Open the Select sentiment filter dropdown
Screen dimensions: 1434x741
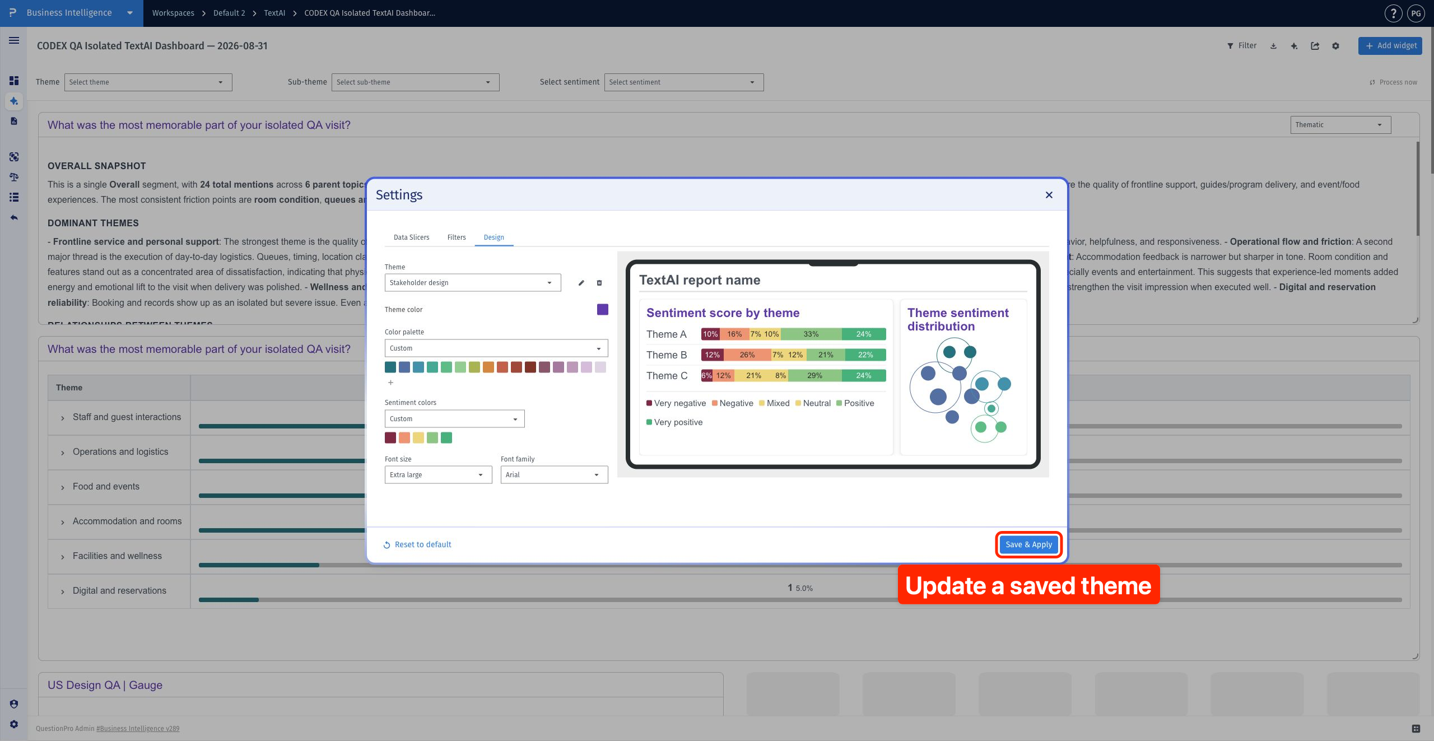coord(683,82)
